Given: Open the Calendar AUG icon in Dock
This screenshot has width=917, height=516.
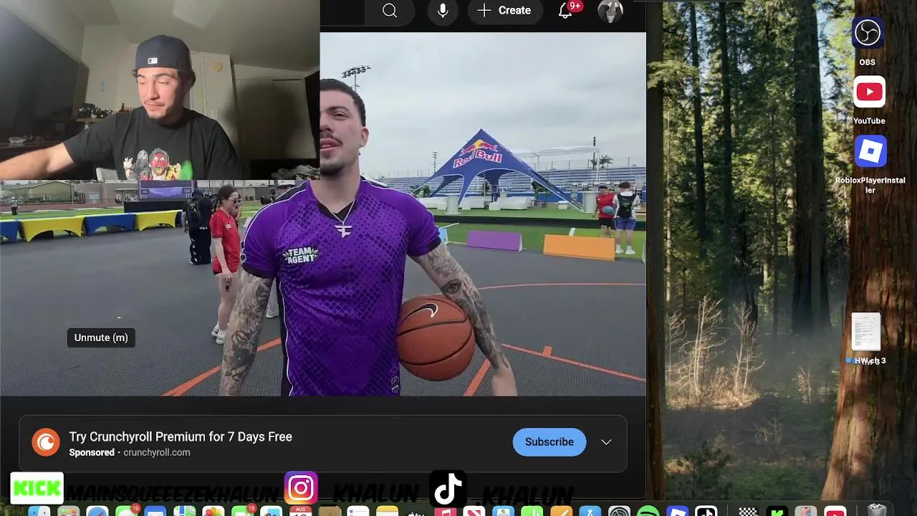Looking at the screenshot, I should pyautogui.click(x=300, y=512).
